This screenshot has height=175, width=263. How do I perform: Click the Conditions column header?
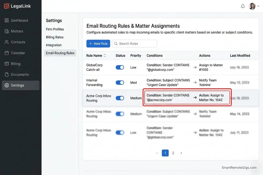point(155,56)
